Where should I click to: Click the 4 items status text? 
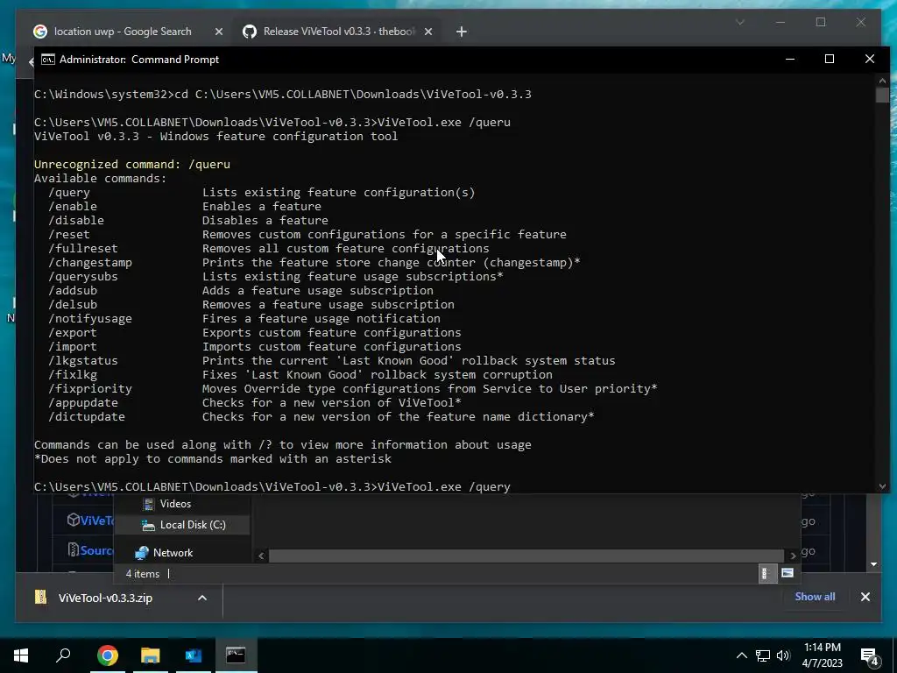click(x=143, y=573)
